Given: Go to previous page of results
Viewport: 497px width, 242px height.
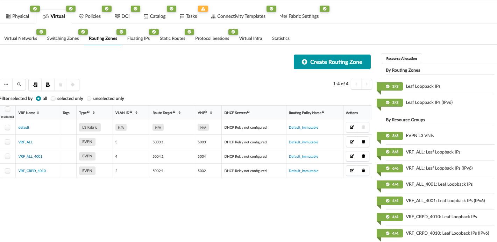Looking at the screenshot, I should coord(356,84).
